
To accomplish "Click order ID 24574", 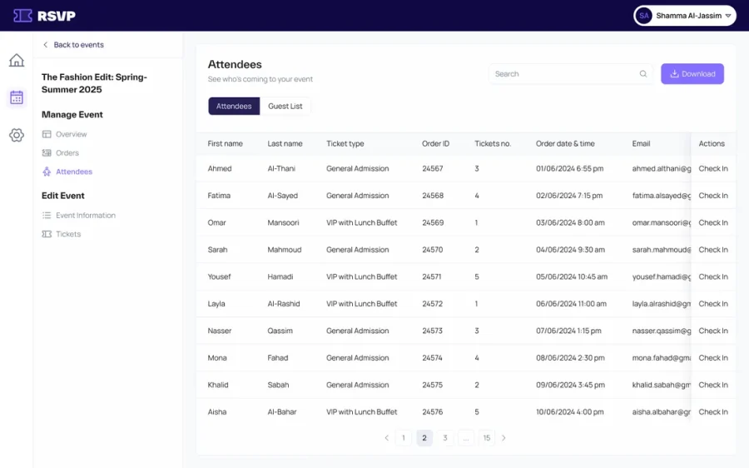I will (x=432, y=357).
